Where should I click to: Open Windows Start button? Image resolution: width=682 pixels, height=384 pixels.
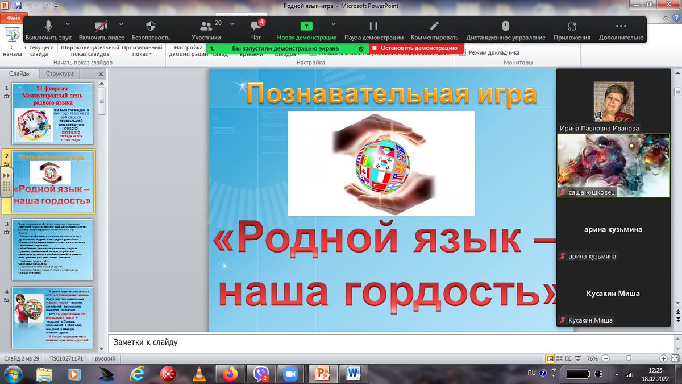pyautogui.click(x=13, y=373)
